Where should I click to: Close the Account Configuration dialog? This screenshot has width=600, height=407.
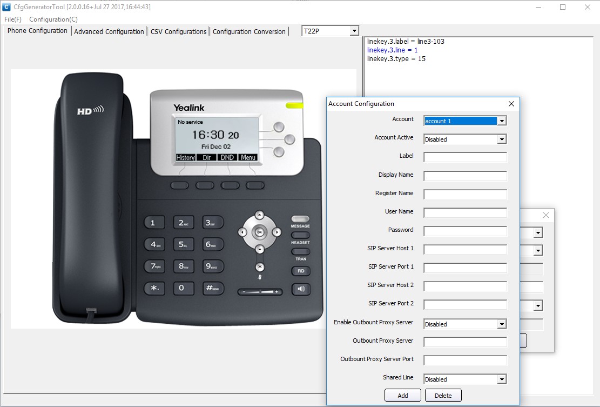click(x=511, y=104)
